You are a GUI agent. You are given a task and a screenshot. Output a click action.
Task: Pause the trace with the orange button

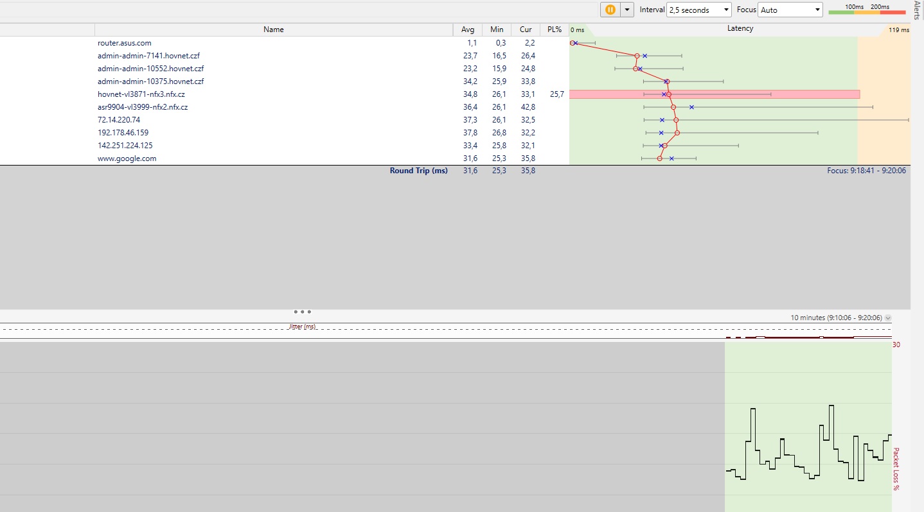coord(609,10)
